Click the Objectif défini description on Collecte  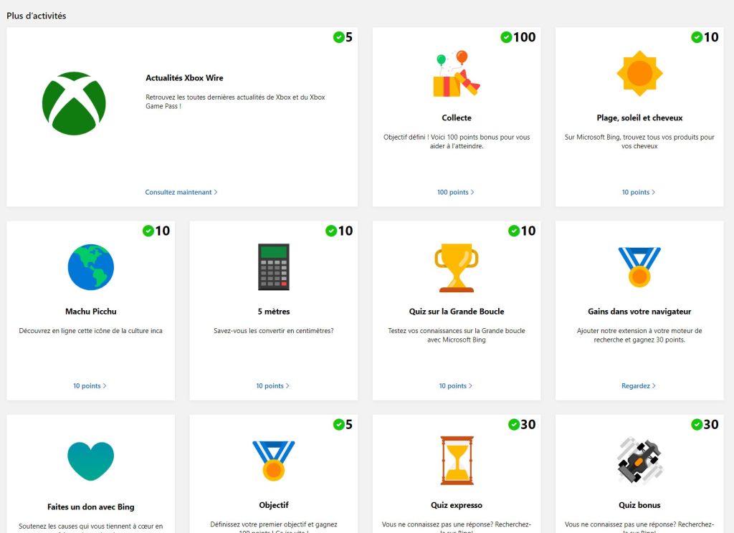457,142
